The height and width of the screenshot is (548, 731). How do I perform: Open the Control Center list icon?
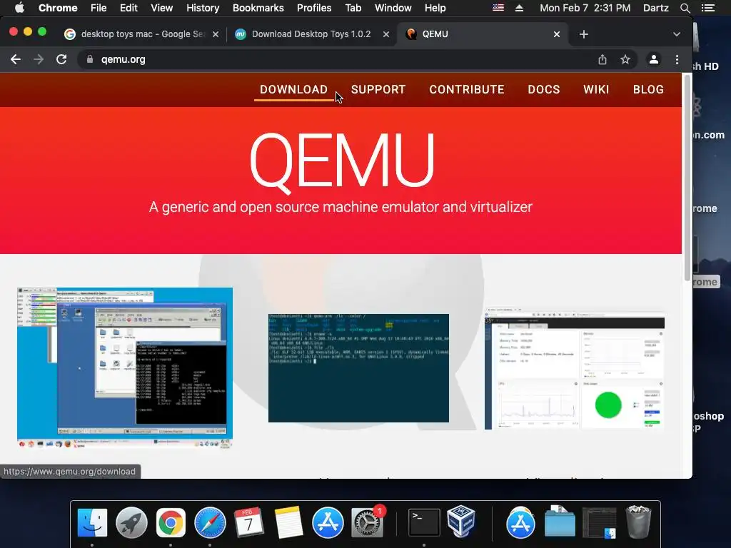[707, 8]
